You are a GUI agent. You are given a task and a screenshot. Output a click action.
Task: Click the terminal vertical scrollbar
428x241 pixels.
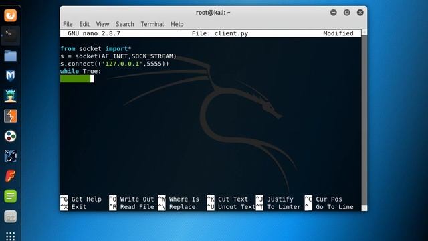[364, 120]
